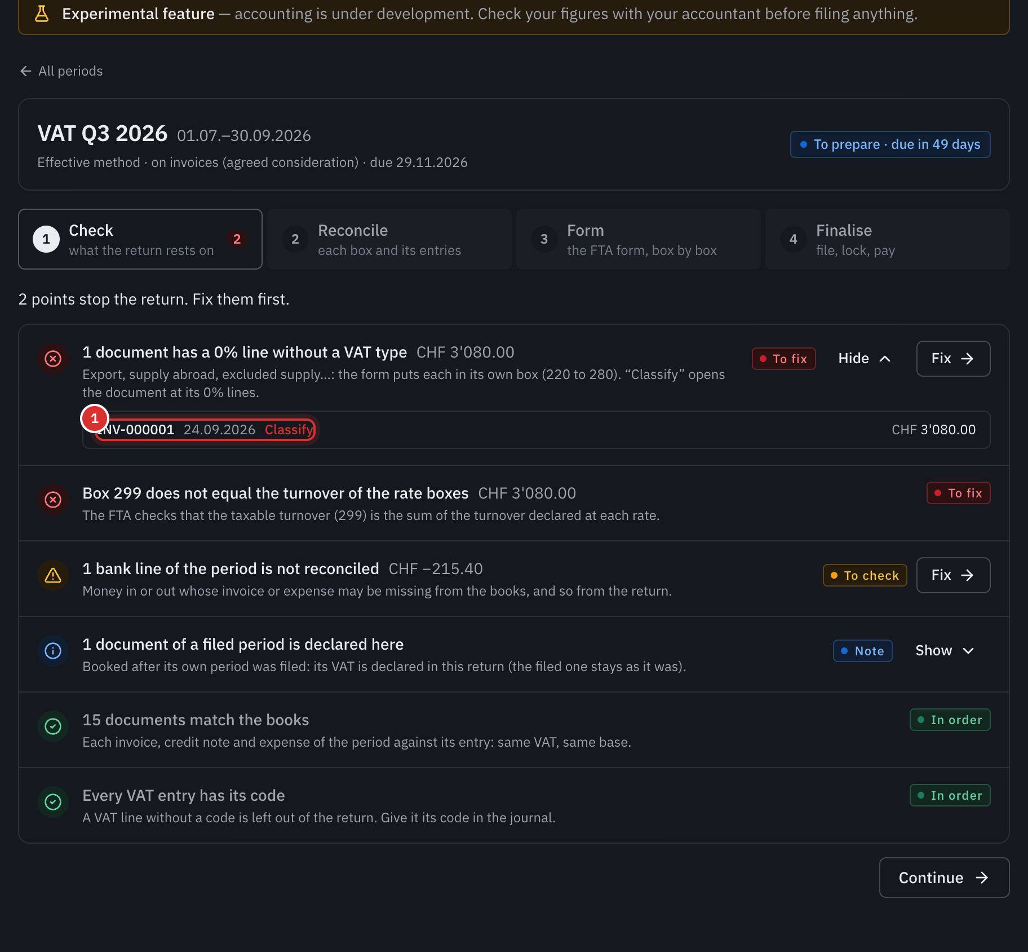Viewport: 1028px width, 952px height.
Task: Click the warning triangle on bank line row
Action: [x=53, y=575]
